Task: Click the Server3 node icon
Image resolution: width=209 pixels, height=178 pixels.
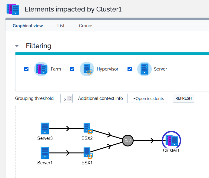Action: [x=45, y=129]
